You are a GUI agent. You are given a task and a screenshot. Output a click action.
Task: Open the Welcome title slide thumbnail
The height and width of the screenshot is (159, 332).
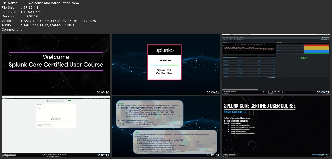point(56,64)
